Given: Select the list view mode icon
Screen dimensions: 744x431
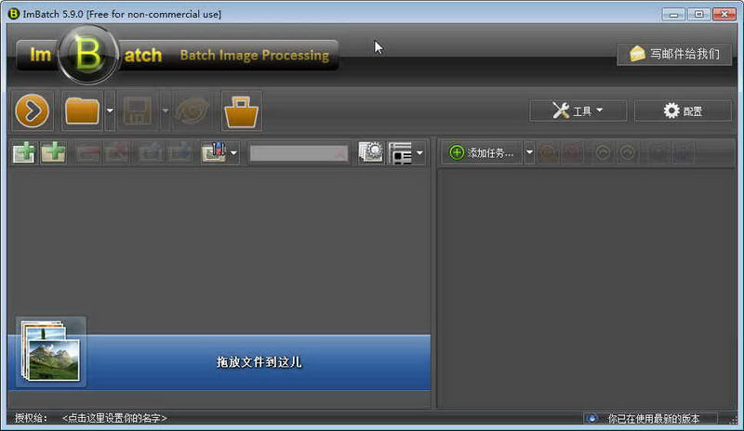Looking at the screenshot, I should pyautogui.click(x=401, y=152).
